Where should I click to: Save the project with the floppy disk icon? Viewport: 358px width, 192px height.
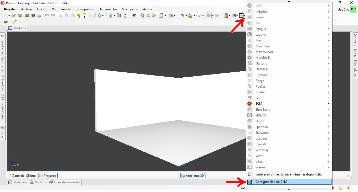click(x=20, y=15)
